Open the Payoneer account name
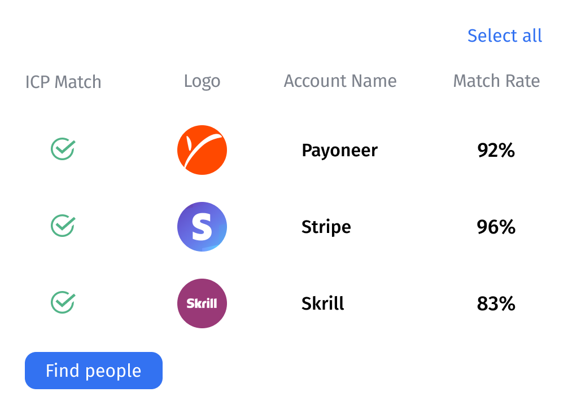The height and width of the screenshot is (414, 568). [339, 151]
